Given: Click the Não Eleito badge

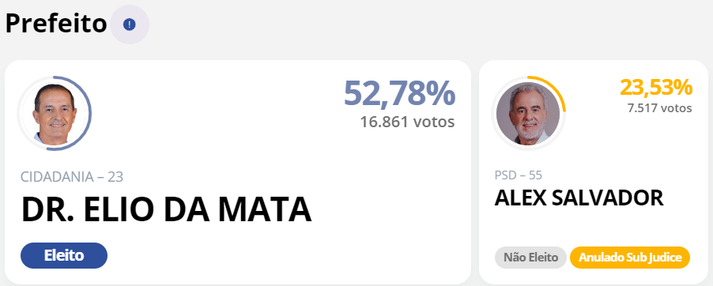Looking at the screenshot, I should (x=530, y=258).
